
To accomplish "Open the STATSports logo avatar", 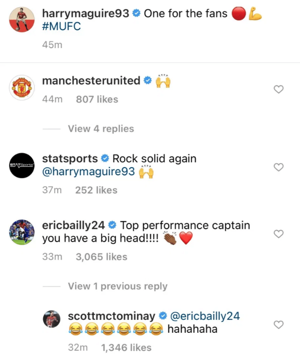I will (x=23, y=167).
